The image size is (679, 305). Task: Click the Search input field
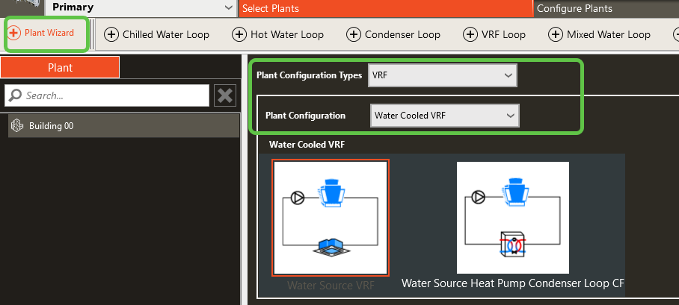point(107,95)
